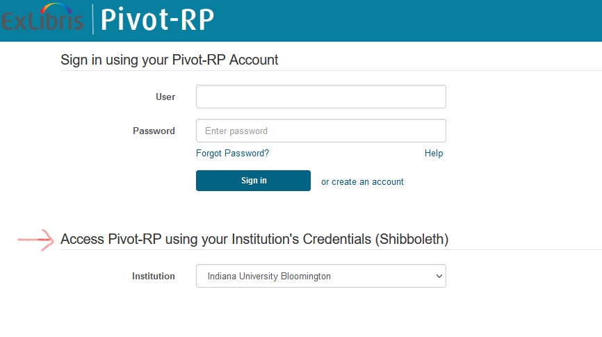Click the Institution field label
Screen dimensions: 602x337
[x=154, y=276]
